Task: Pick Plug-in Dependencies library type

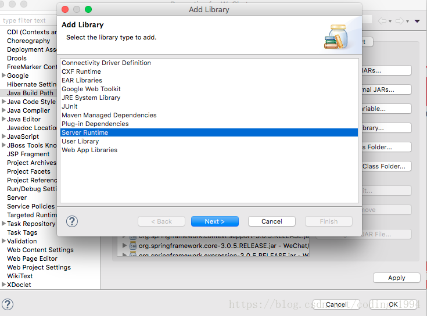Action: click(x=209, y=124)
